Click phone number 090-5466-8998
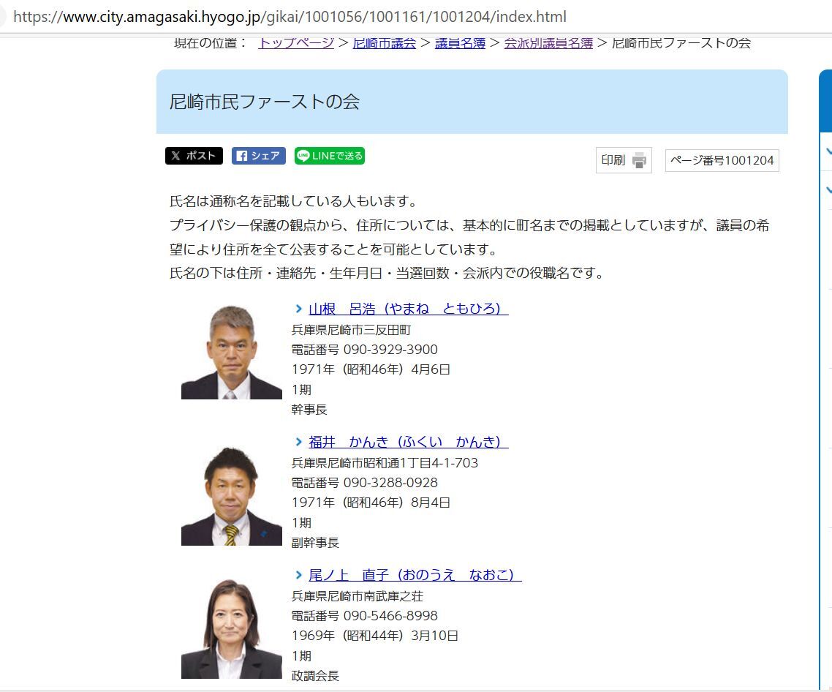Viewport: 832px width, 692px height. pyautogui.click(x=390, y=615)
